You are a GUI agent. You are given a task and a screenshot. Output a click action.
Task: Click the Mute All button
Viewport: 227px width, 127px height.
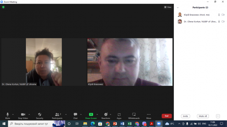203,116
